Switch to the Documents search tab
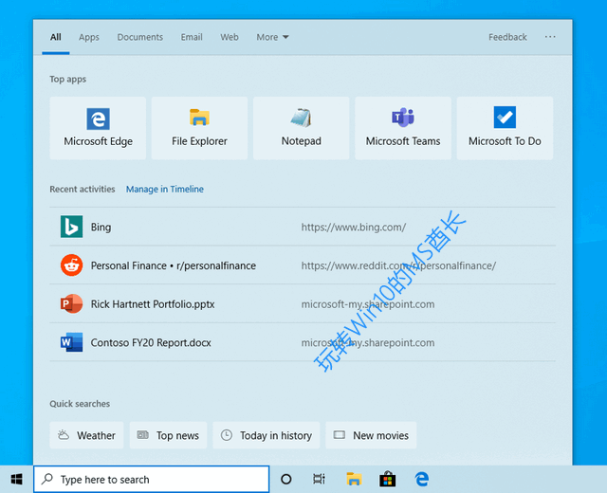 [140, 37]
